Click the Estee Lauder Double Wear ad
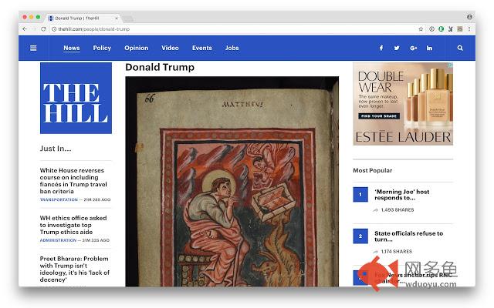Image resolution: width=494 pixels, height=308 pixels. pos(403,104)
